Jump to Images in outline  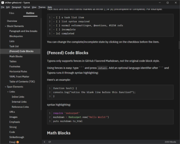tap(13, 117)
